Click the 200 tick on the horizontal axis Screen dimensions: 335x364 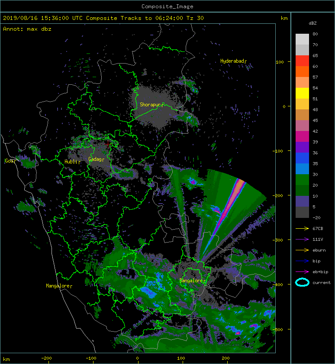tap(225, 358)
